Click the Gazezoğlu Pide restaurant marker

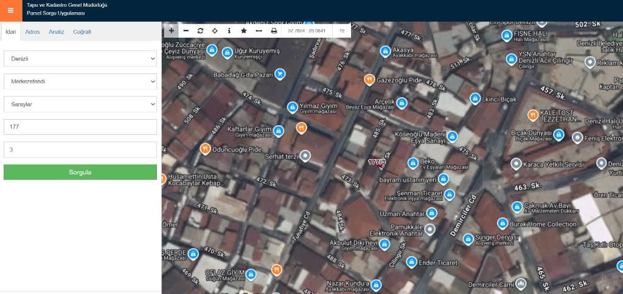point(369,80)
